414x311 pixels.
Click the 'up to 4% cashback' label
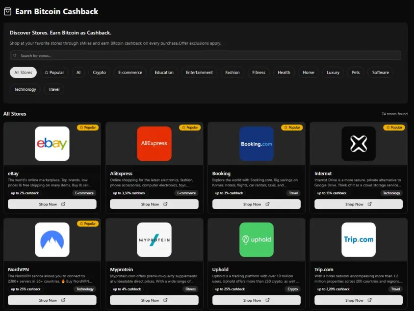click(127, 289)
